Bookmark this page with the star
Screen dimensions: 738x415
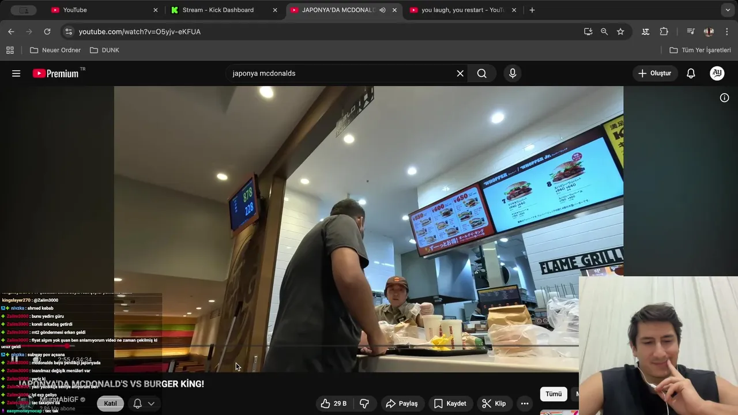(x=620, y=32)
